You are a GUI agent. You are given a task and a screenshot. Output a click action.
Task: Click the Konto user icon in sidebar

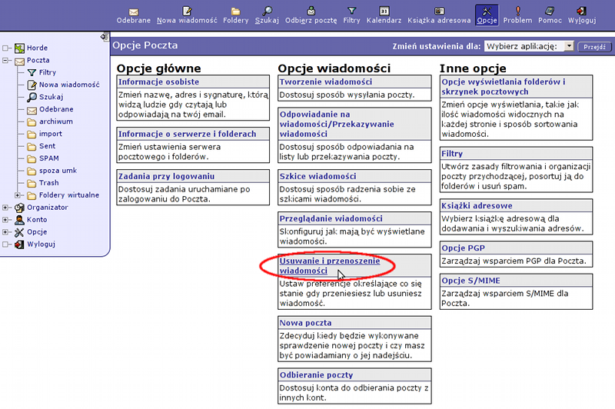pyautogui.click(x=20, y=220)
